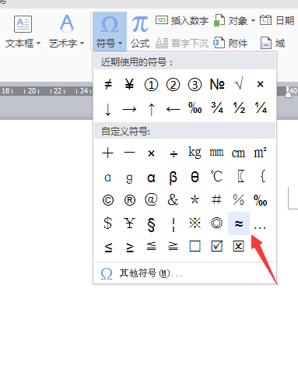Insert the circled number ① symbol
298x387 pixels.
pyautogui.click(x=151, y=85)
